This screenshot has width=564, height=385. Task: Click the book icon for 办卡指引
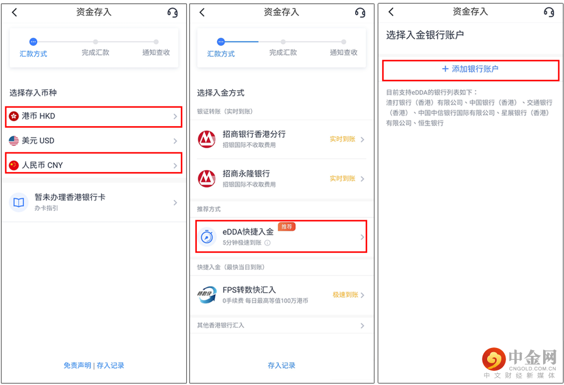(19, 202)
